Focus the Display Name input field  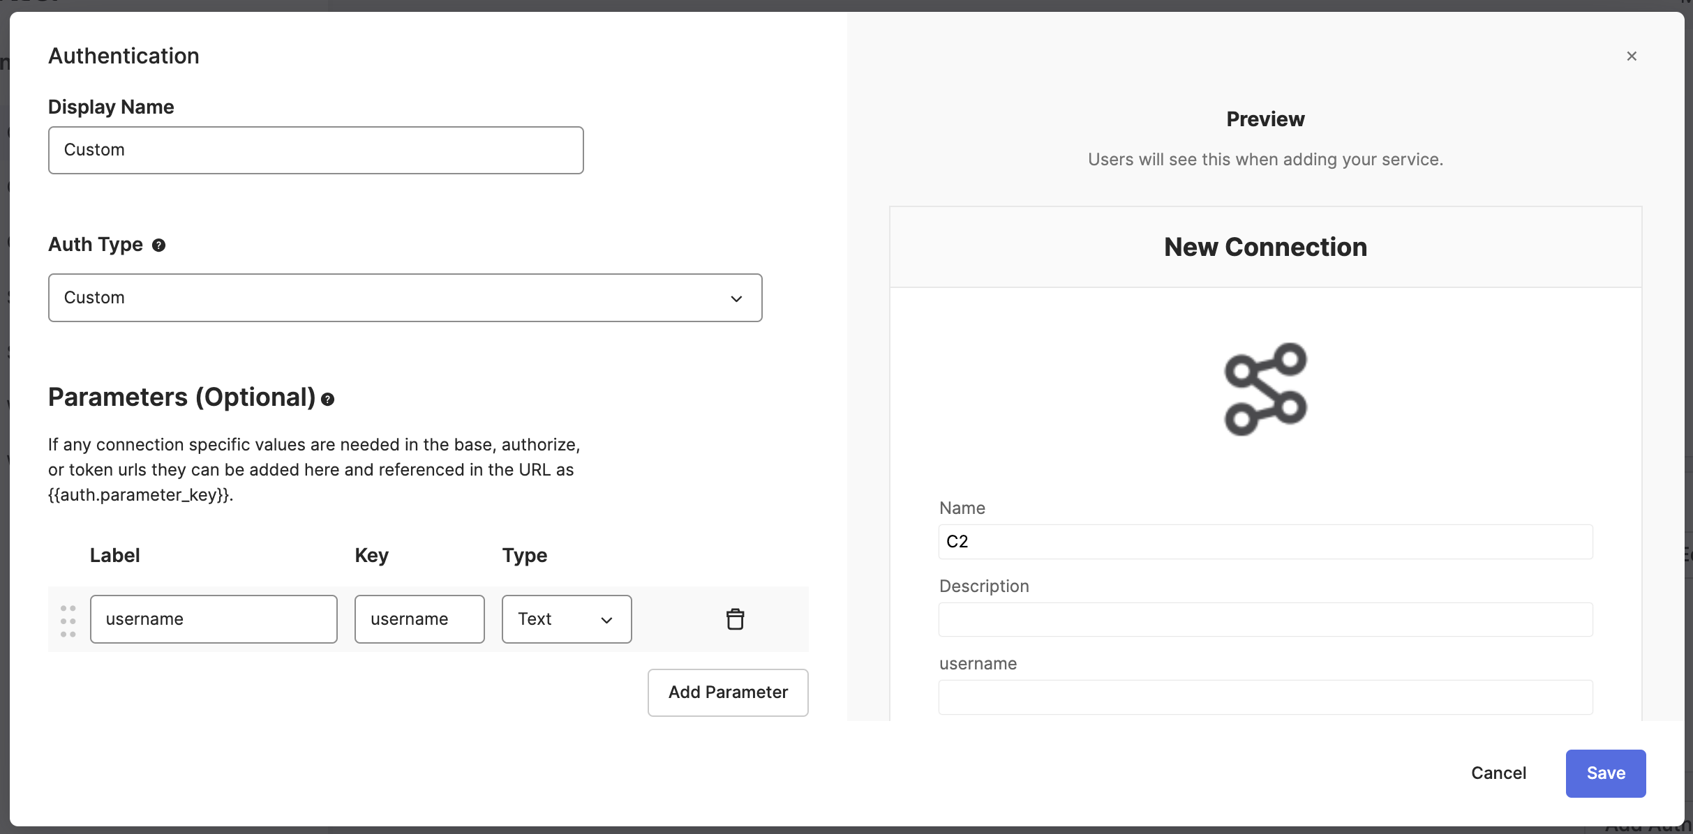click(315, 151)
